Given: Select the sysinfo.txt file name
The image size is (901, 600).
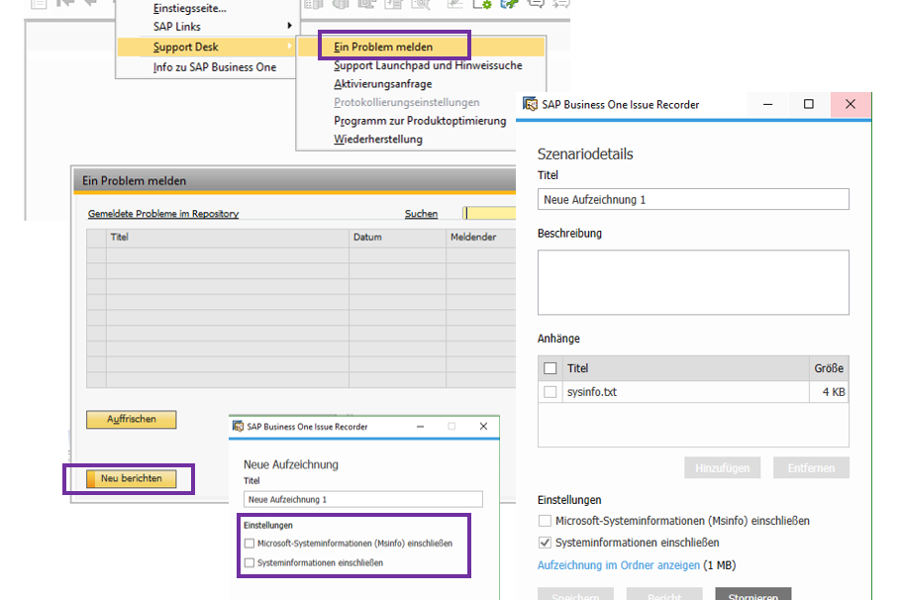Looking at the screenshot, I should 591,392.
